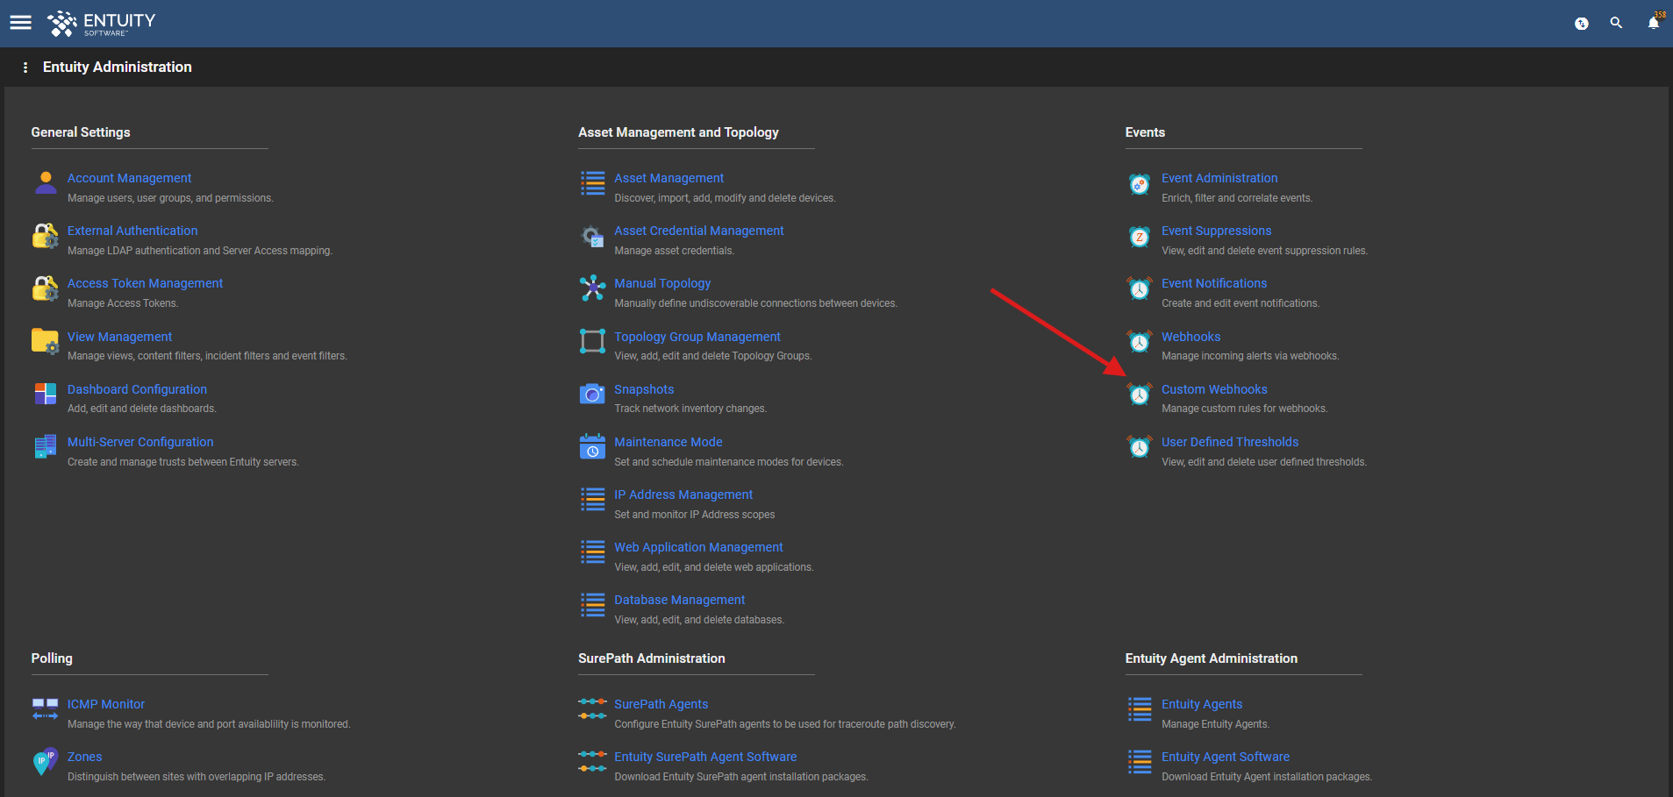Screen dimensions: 1673x797
Task: Click the Snapshots camera icon
Action: 593,394
